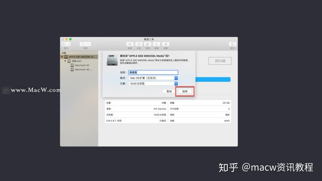This screenshot has height=181, width=322.
Task: Click the add volume plus button
Action: [82, 44]
